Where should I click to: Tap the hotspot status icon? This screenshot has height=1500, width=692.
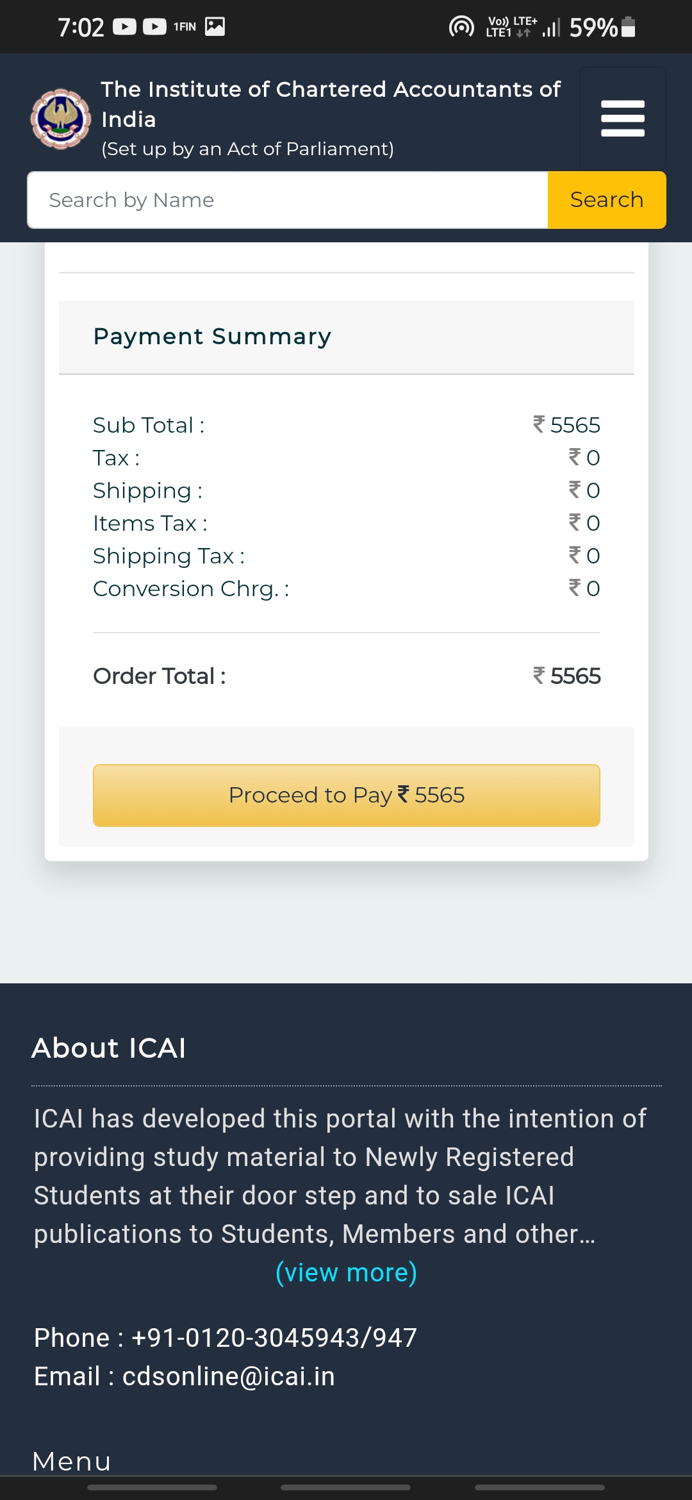(461, 27)
